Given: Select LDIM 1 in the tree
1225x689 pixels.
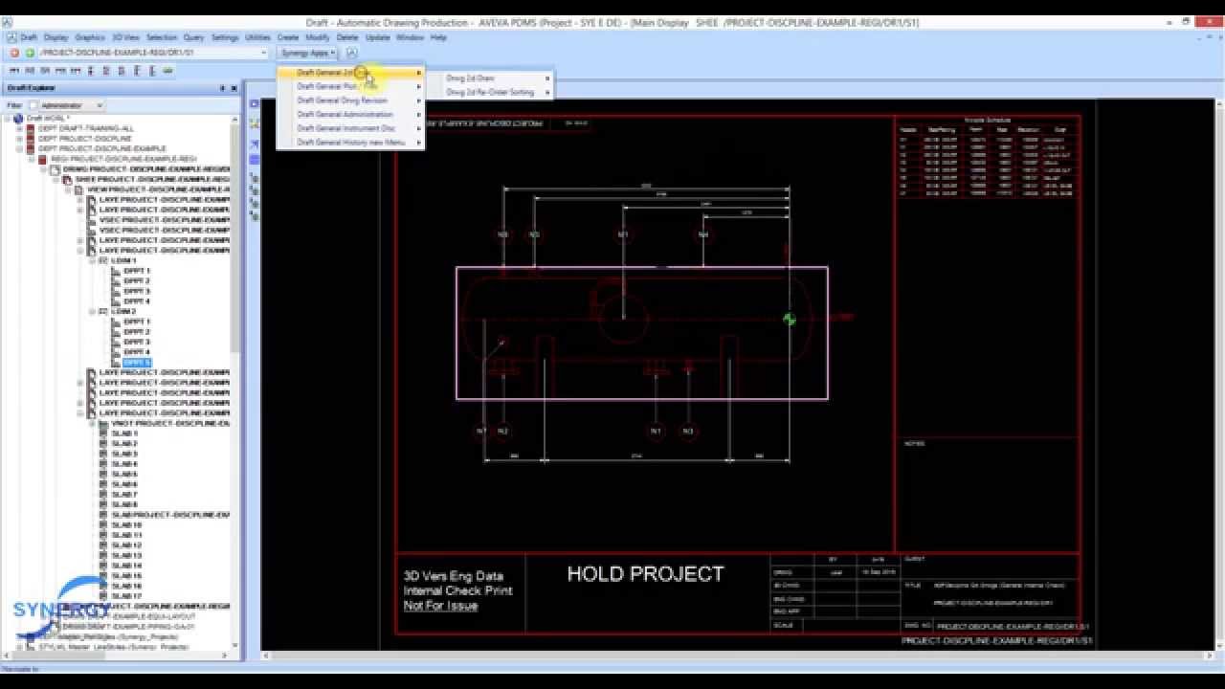Looking at the screenshot, I should (x=124, y=260).
